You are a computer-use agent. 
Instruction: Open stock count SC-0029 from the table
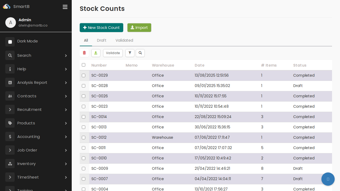coord(100,75)
